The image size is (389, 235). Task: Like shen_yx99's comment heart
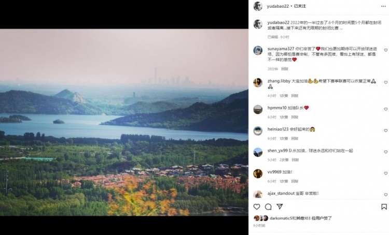click(386, 152)
